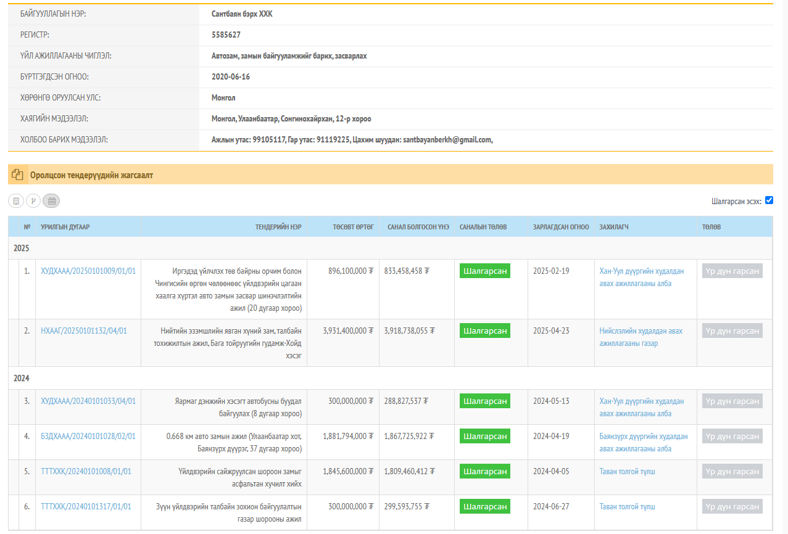The image size is (788, 534).
Task: Click the building group-by icon button
Action: [x=16, y=200]
